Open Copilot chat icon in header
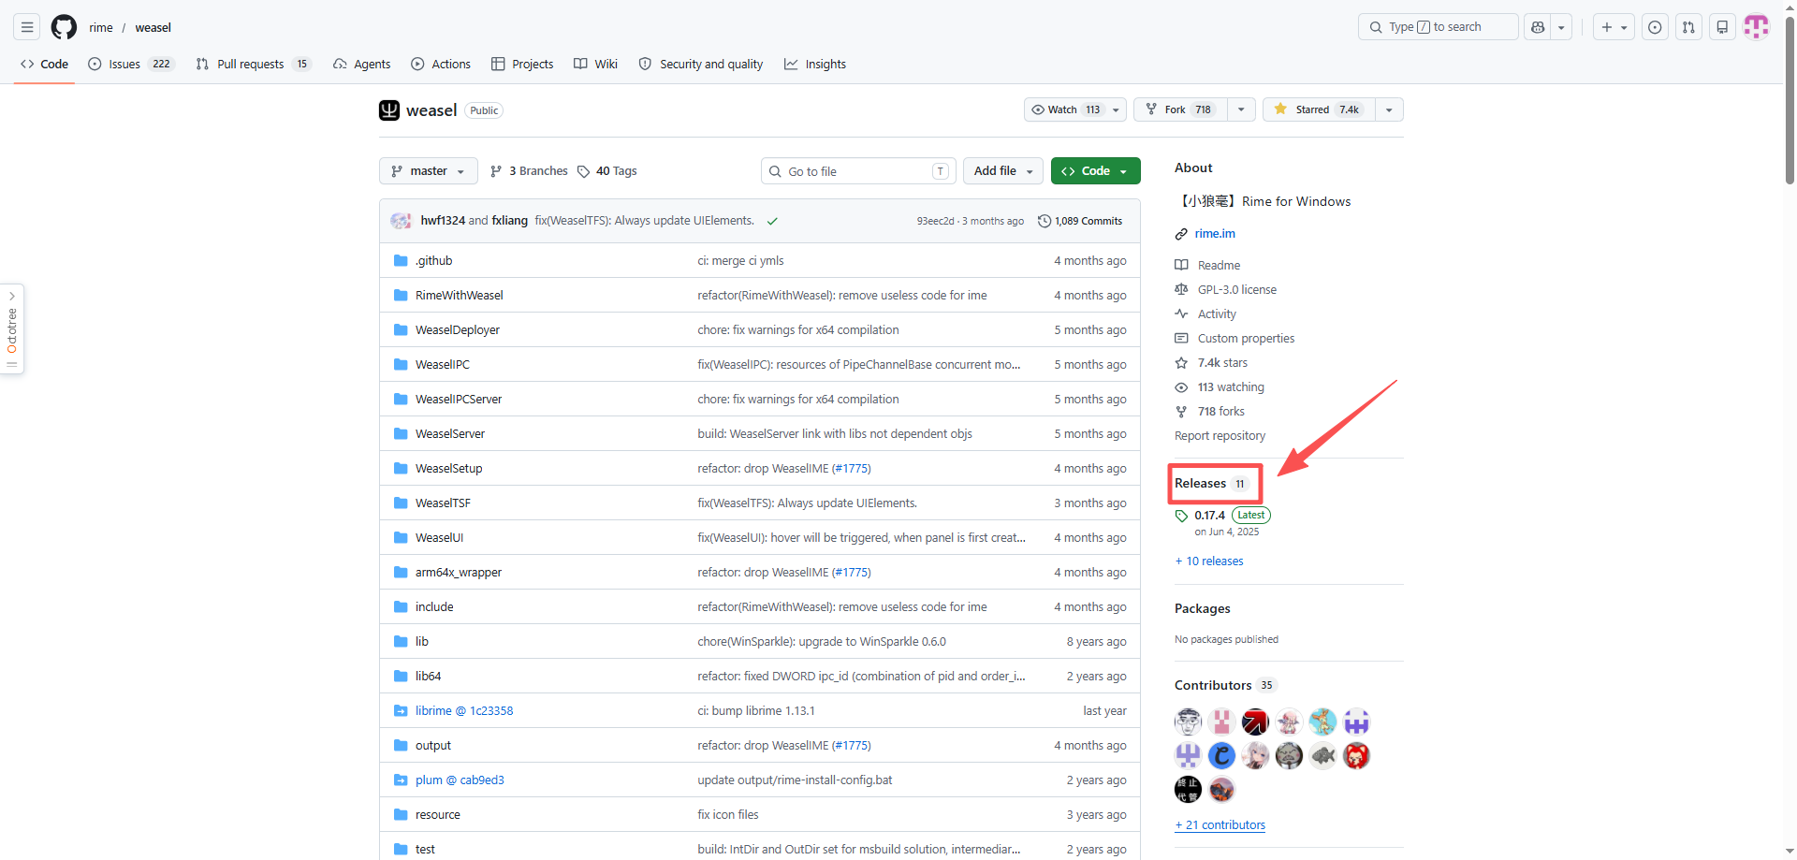 point(1538,27)
